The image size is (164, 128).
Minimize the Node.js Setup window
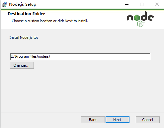coord(127,4)
